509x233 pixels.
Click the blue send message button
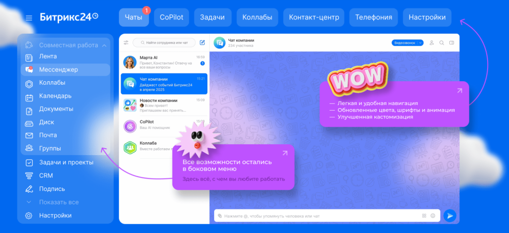(x=449, y=216)
